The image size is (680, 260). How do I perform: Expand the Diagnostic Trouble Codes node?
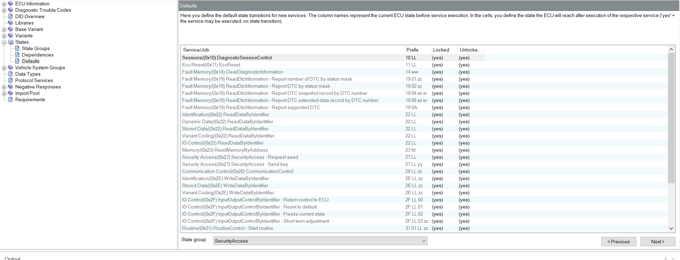tap(4, 10)
